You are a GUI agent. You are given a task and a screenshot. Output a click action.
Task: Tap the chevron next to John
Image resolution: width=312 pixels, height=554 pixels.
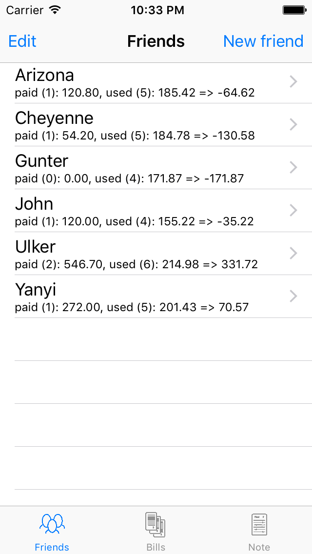pyautogui.click(x=293, y=211)
